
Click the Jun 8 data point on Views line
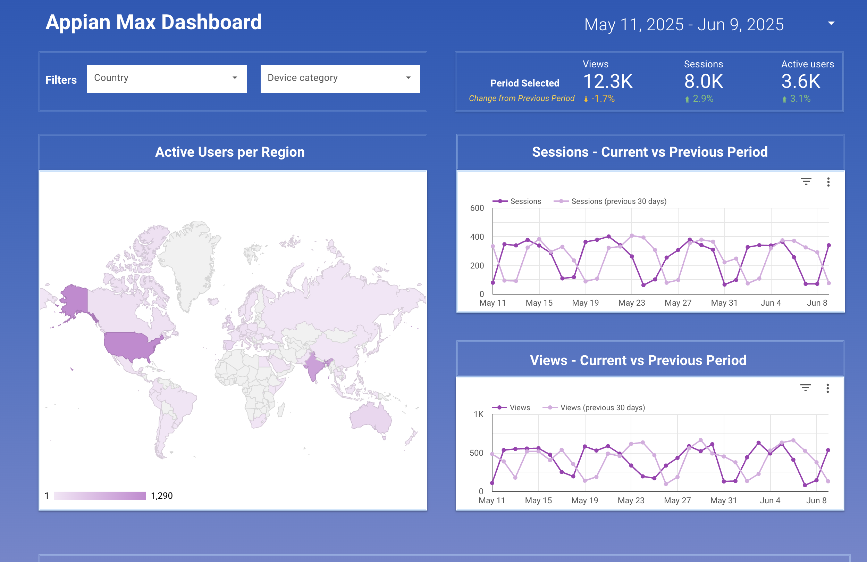(x=816, y=480)
